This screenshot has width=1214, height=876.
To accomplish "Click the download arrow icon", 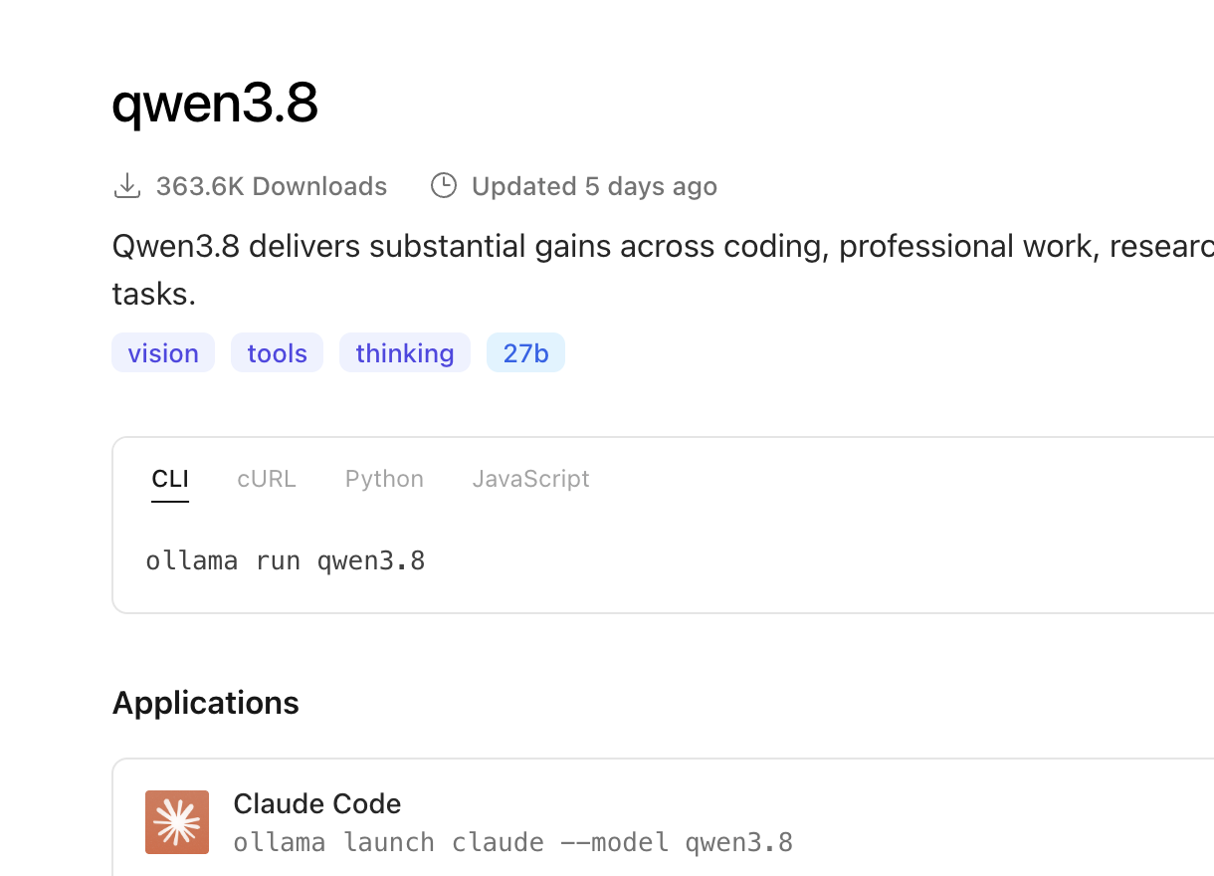I will tap(127, 186).
